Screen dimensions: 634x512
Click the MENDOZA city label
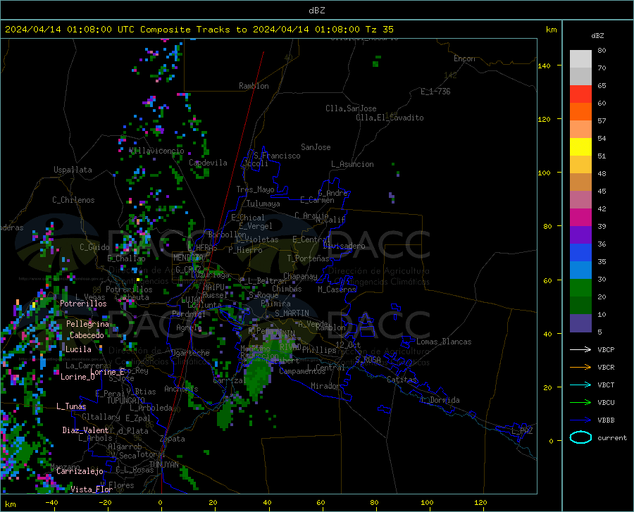187,258
